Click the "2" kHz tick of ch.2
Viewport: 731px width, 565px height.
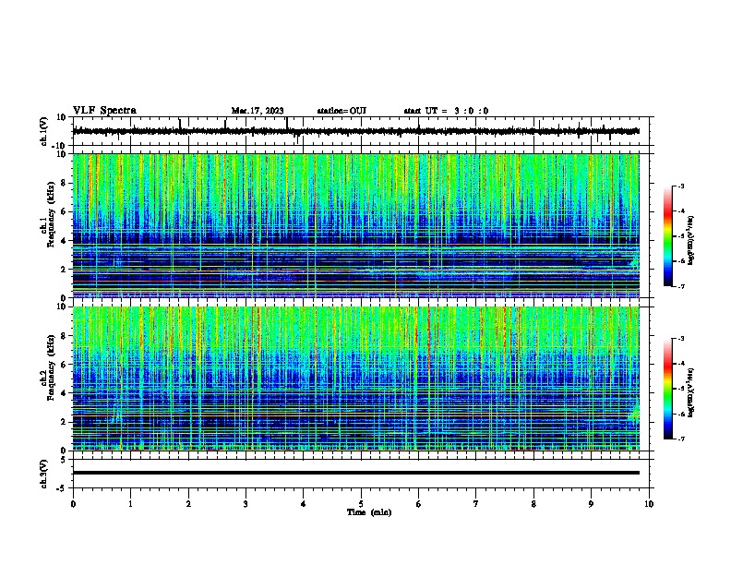(x=65, y=422)
